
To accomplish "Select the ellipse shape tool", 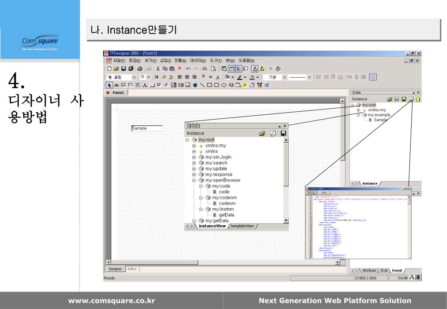I will [x=224, y=85].
